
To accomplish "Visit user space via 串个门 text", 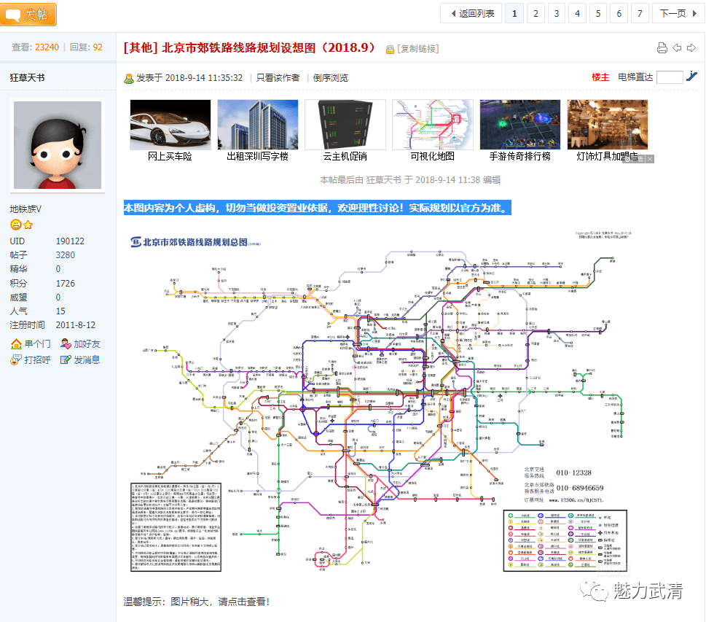I will click(x=37, y=344).
